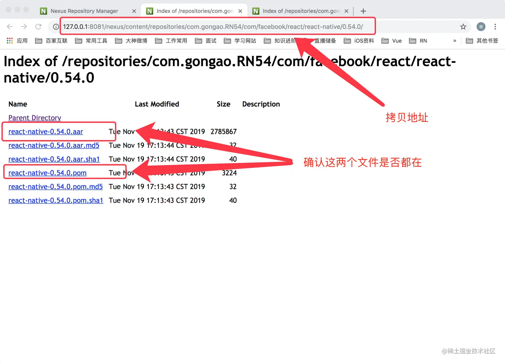Open react-native-0.54.0.pom.md5 link
505x364 pixels.
(x=55, y=186)
